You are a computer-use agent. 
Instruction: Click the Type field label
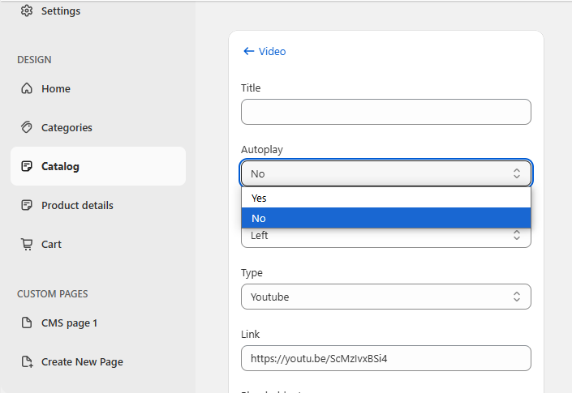252,273
